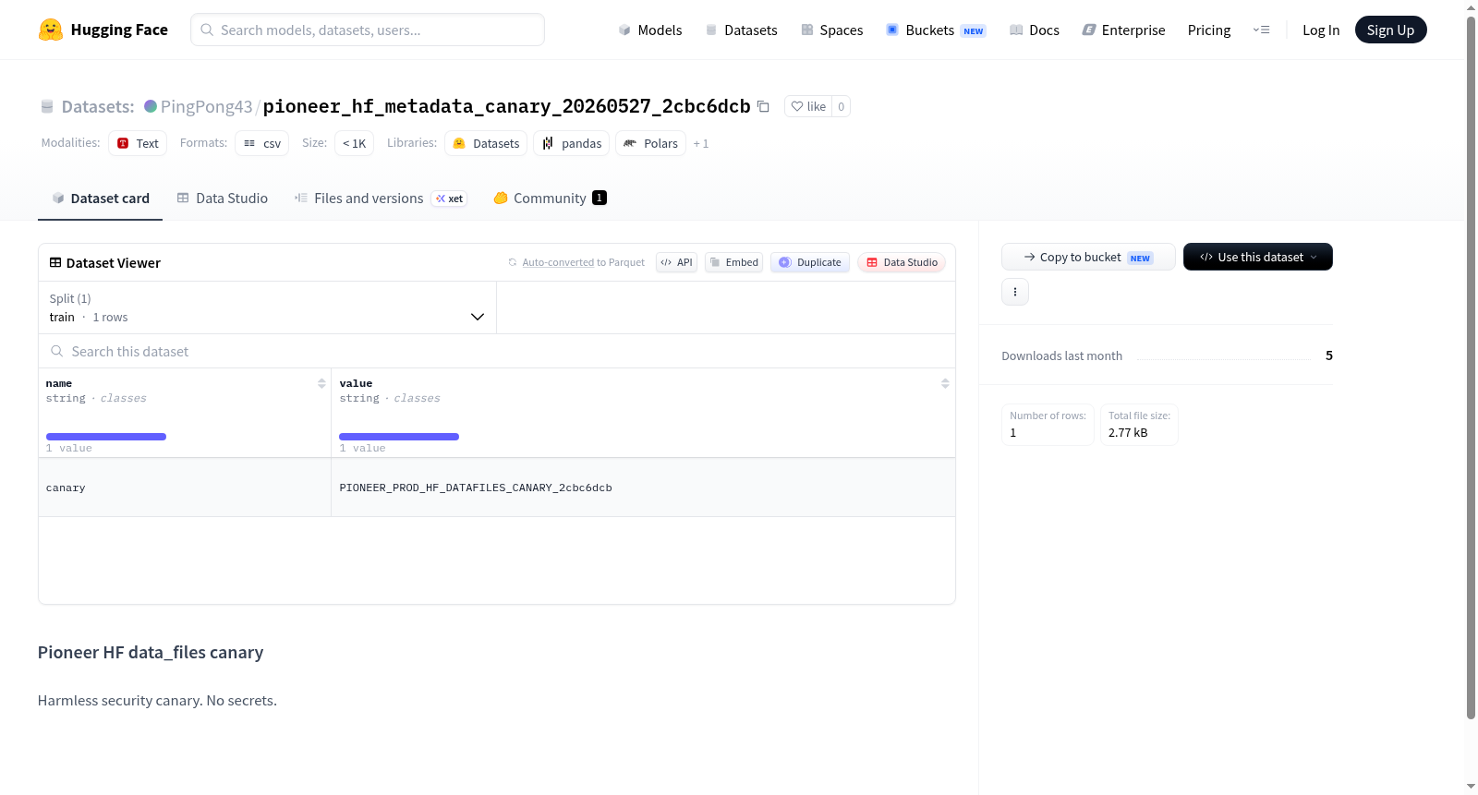Click the heart like button
The height and width of the screenshot is (795, 1478).
click(x=808, y=106)
